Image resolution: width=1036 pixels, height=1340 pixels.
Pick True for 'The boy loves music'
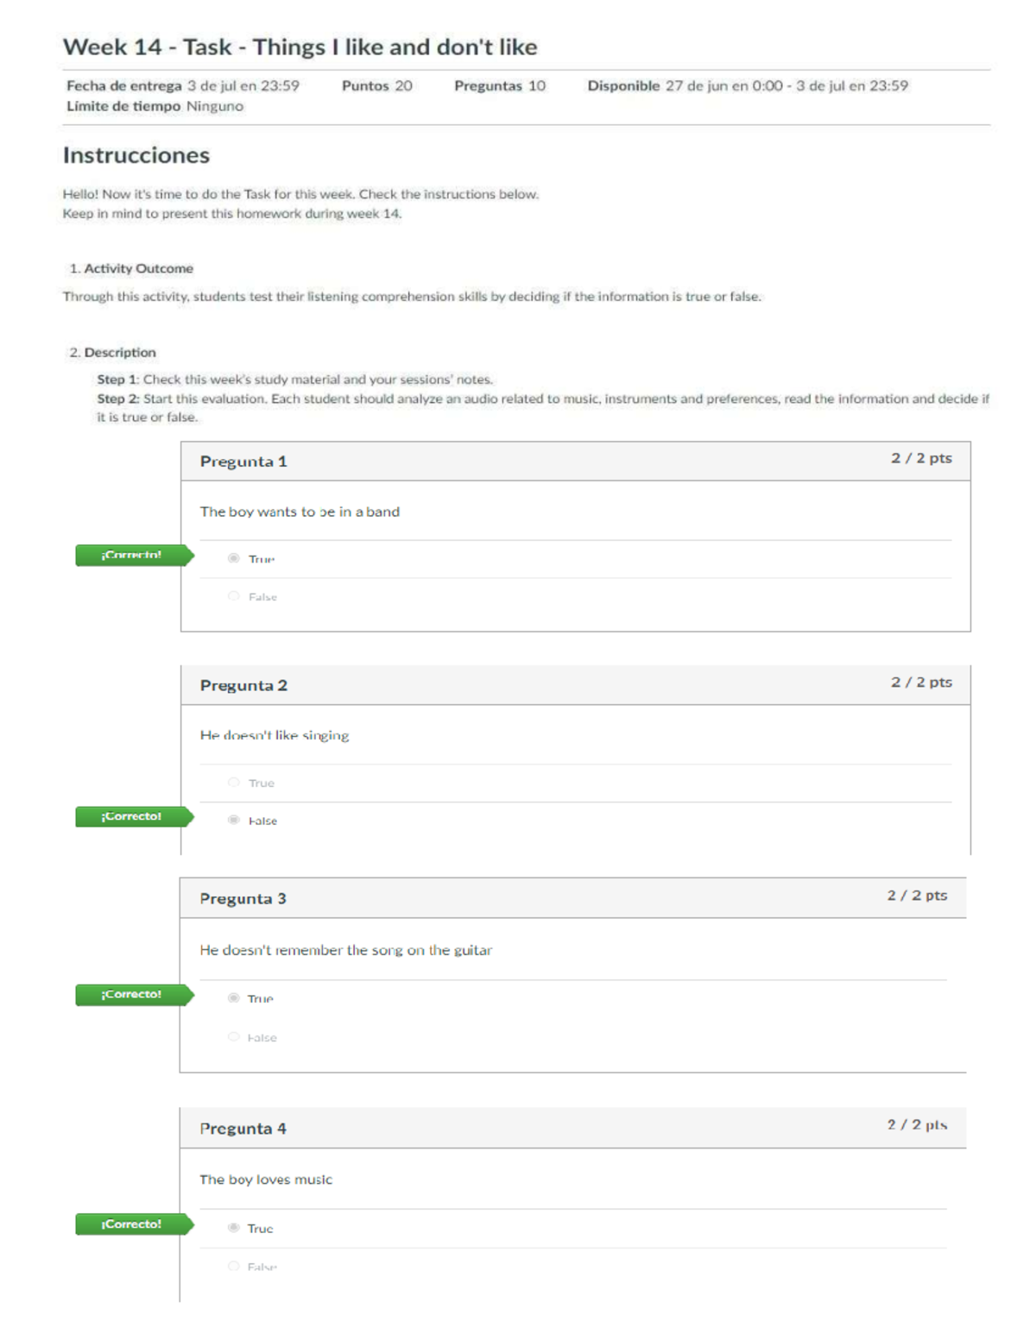[234, 1228]
